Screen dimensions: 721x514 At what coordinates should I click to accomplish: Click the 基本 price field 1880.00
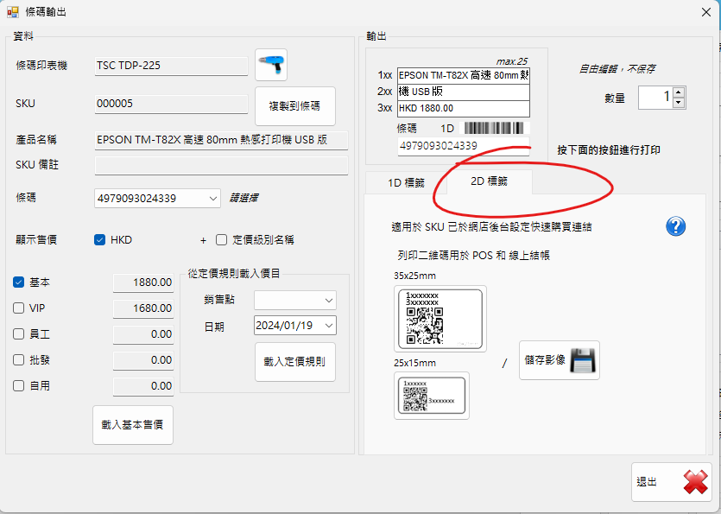coord(143,282)
